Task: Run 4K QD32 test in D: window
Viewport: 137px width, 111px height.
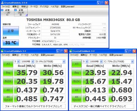Action: point(8,98)
